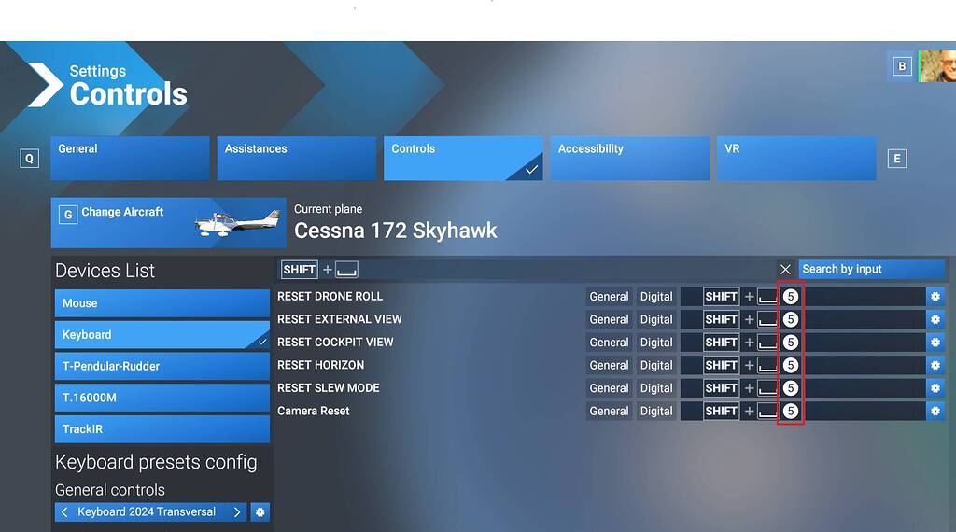The width and height of the screenshot is (956, 532).
Task: Click SHIFT + Space binding of RESET COCKPIT VIEW
Action: 740,343
